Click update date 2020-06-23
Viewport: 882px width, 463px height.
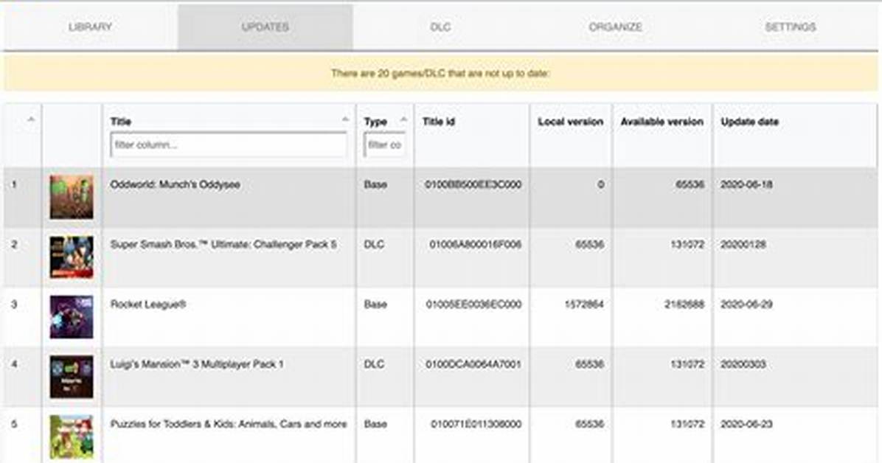746,424
